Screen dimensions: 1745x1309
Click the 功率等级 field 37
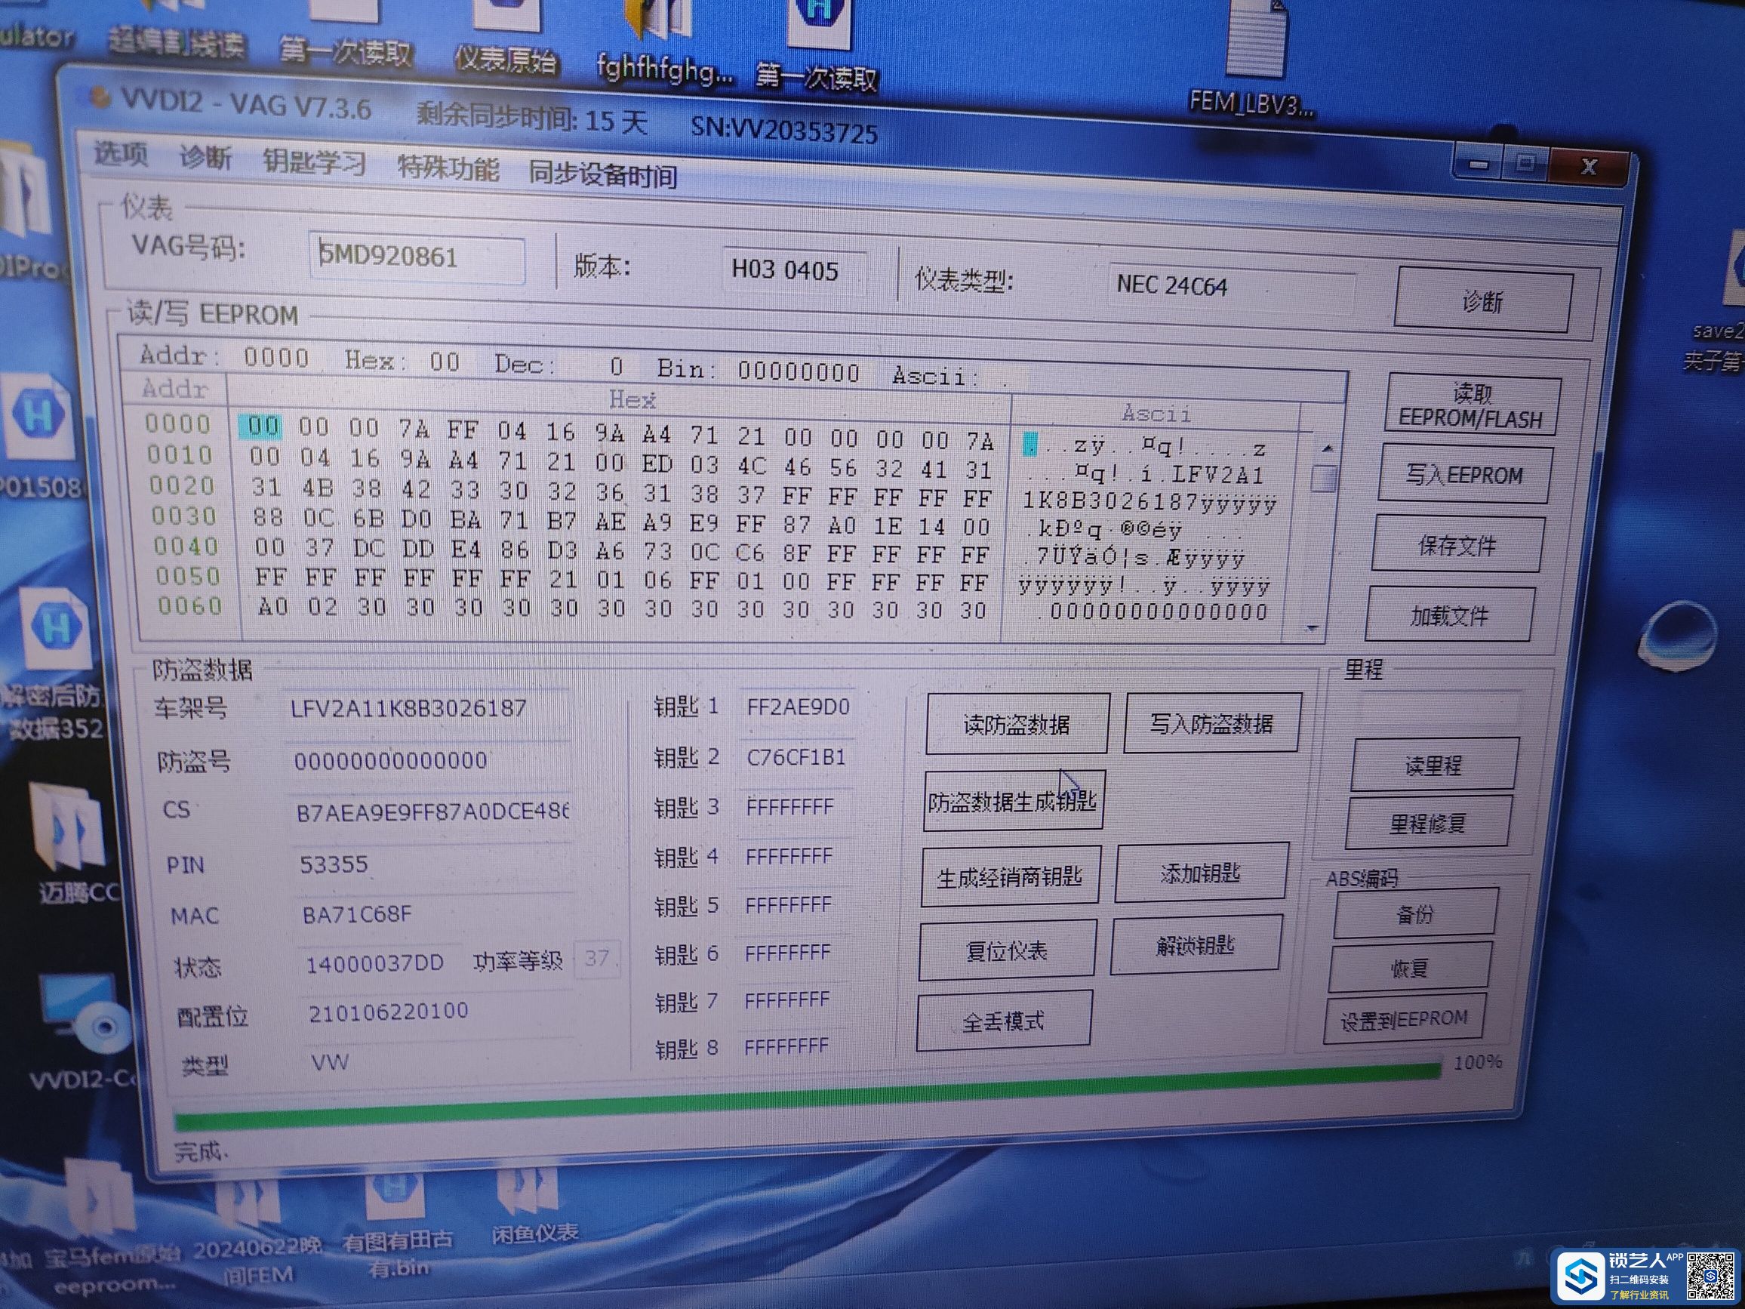[x=597, y=959]
